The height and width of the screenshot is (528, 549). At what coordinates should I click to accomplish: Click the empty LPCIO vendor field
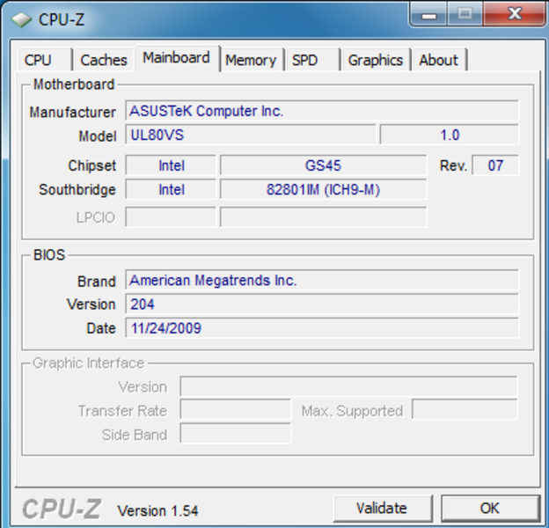pyautogui.click(x=171, y=217)
